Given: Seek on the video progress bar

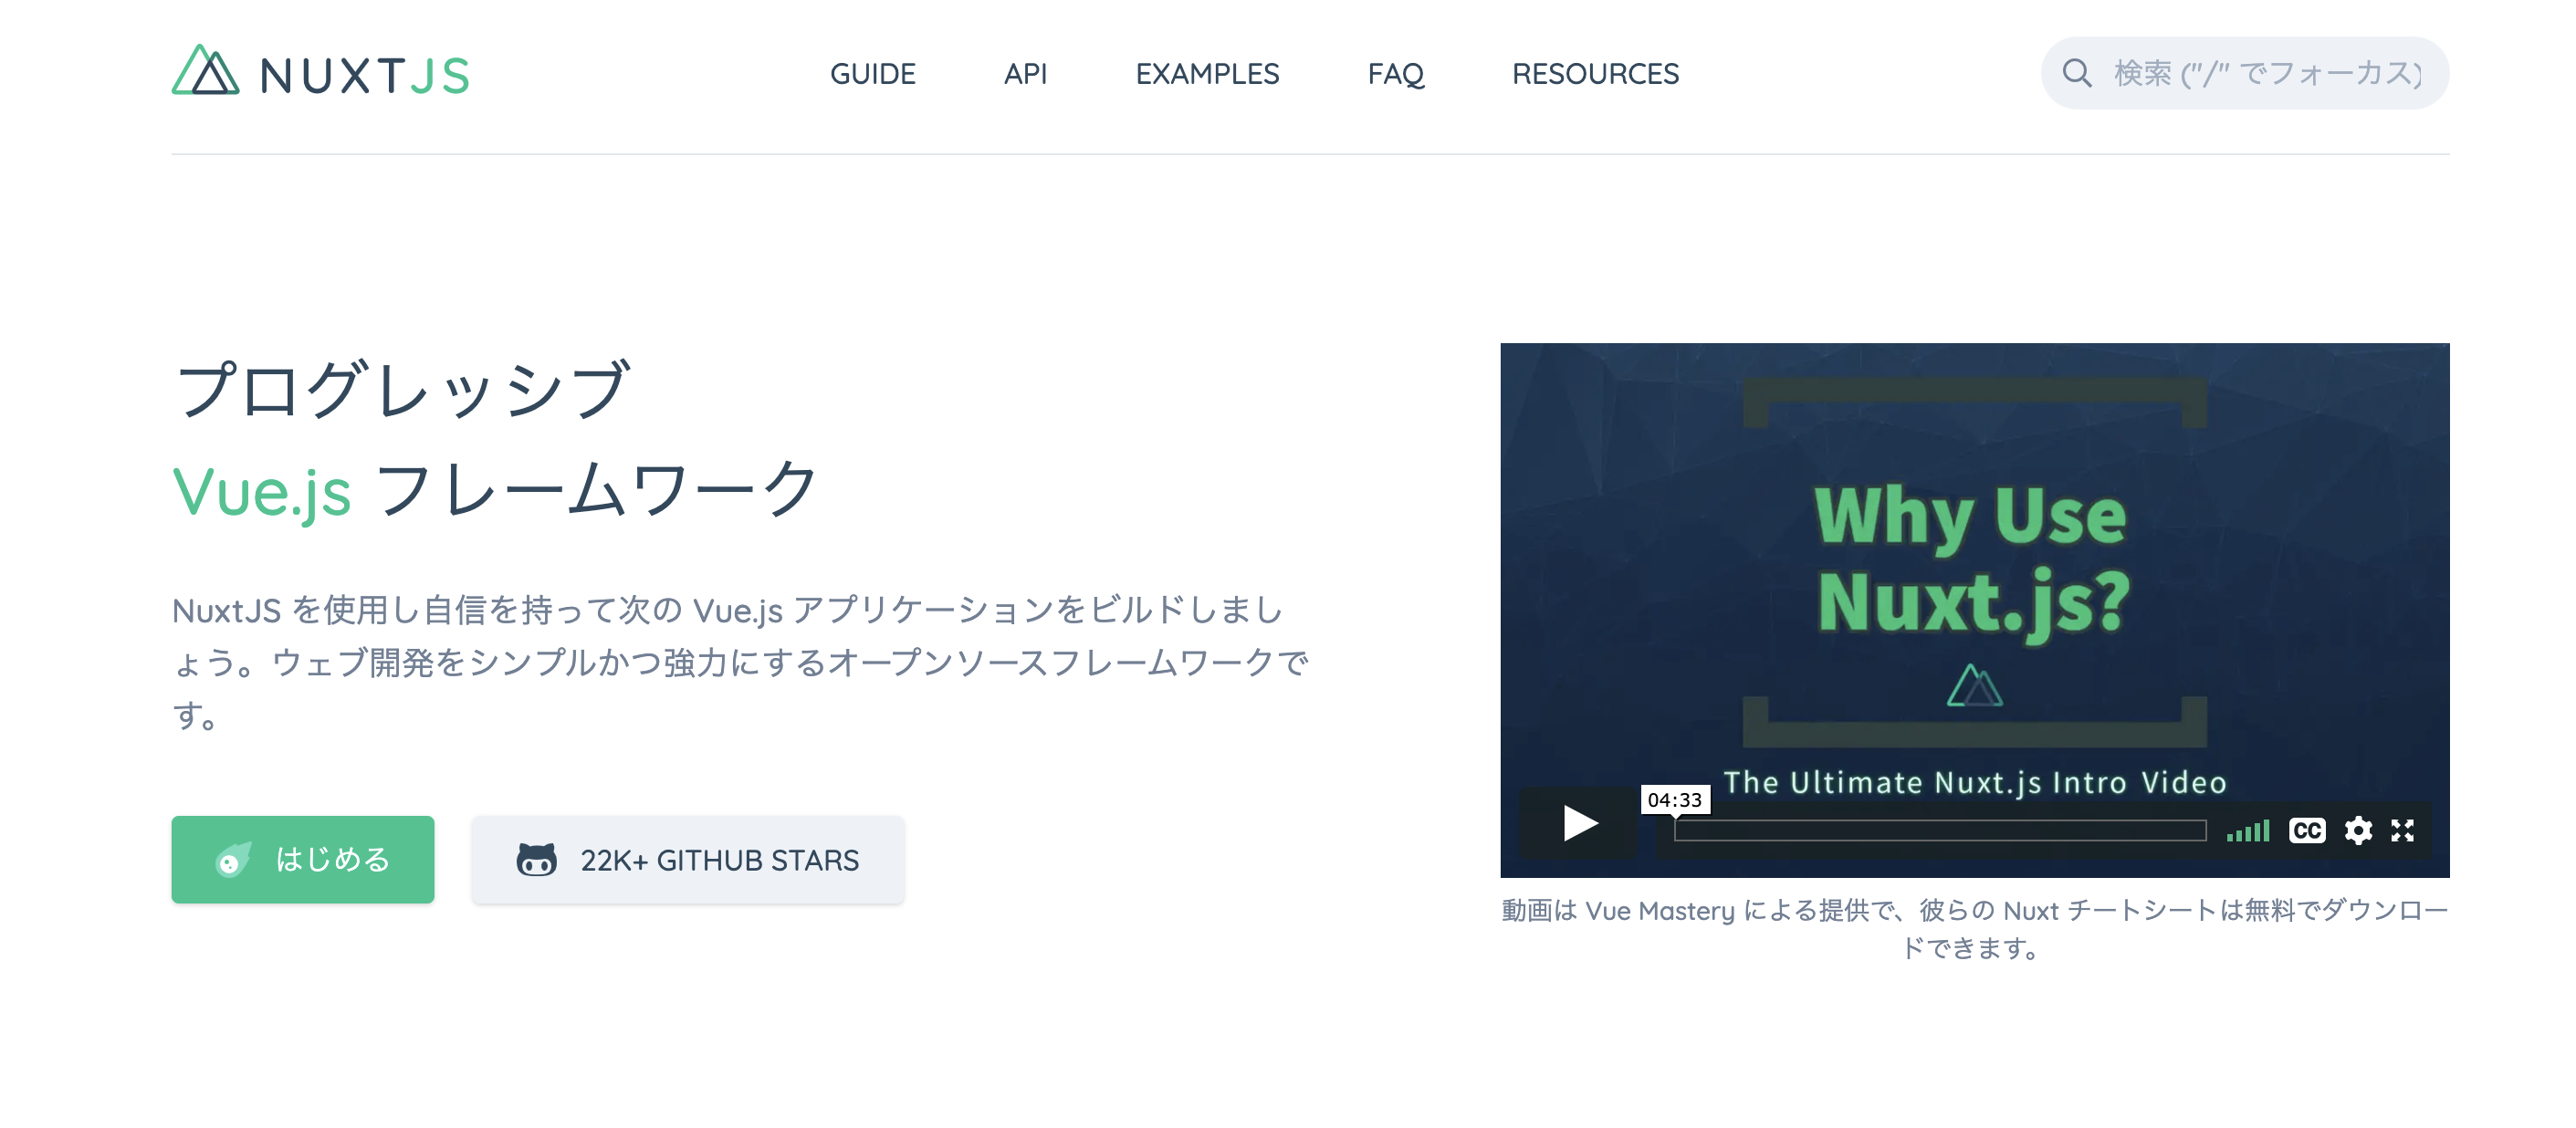Looking at the screenshot, I should click(1940, 831).
